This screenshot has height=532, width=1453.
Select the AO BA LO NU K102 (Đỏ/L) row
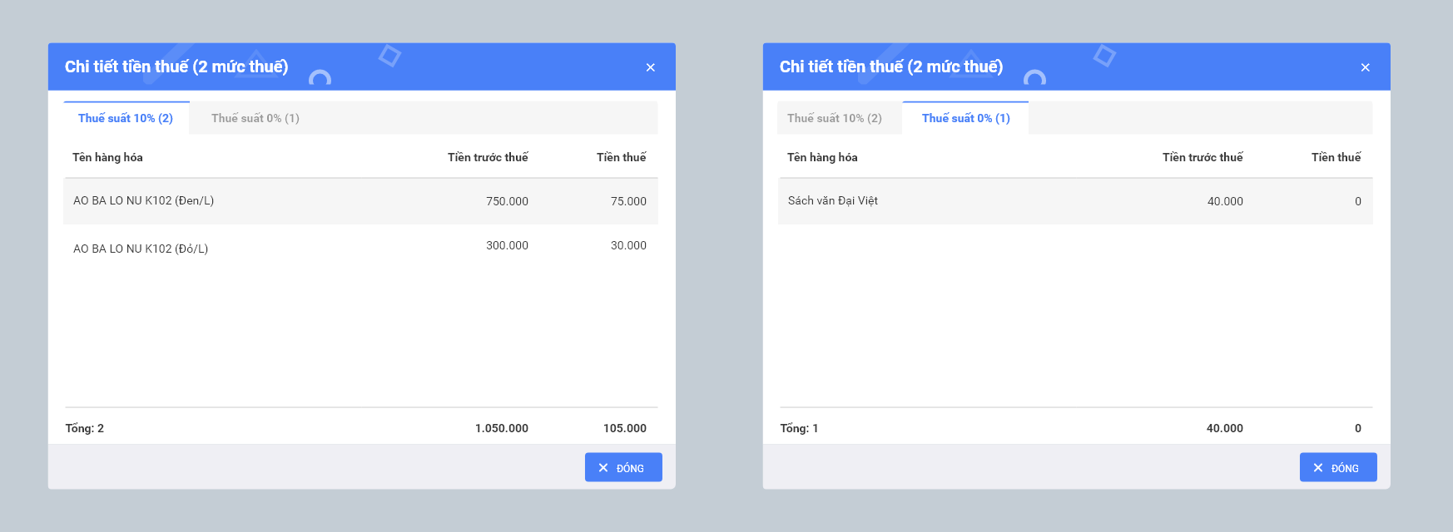(x=141, y=249)
